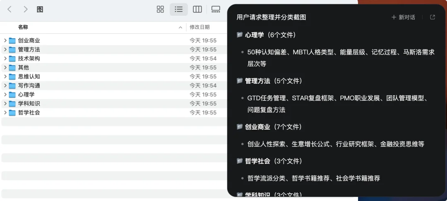Image resolution: width=447 pixels, height=201 pixels.
Task: Open chat in external window icon
Action: pos(433,17)
